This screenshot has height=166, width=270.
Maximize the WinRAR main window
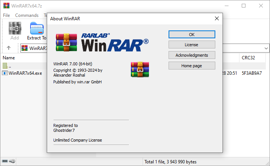[x=244, y=6]
